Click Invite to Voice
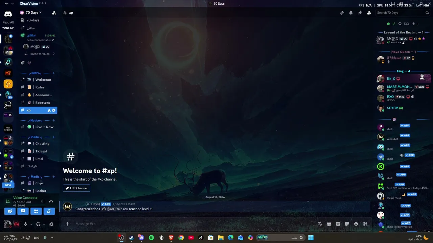The image size is (433, 243). (x=40, y=54)
